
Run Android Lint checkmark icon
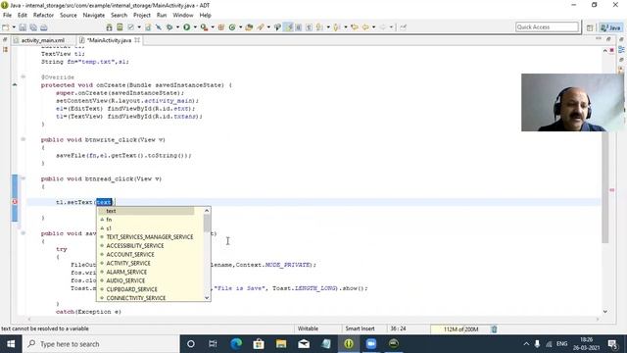click(130, 27)
